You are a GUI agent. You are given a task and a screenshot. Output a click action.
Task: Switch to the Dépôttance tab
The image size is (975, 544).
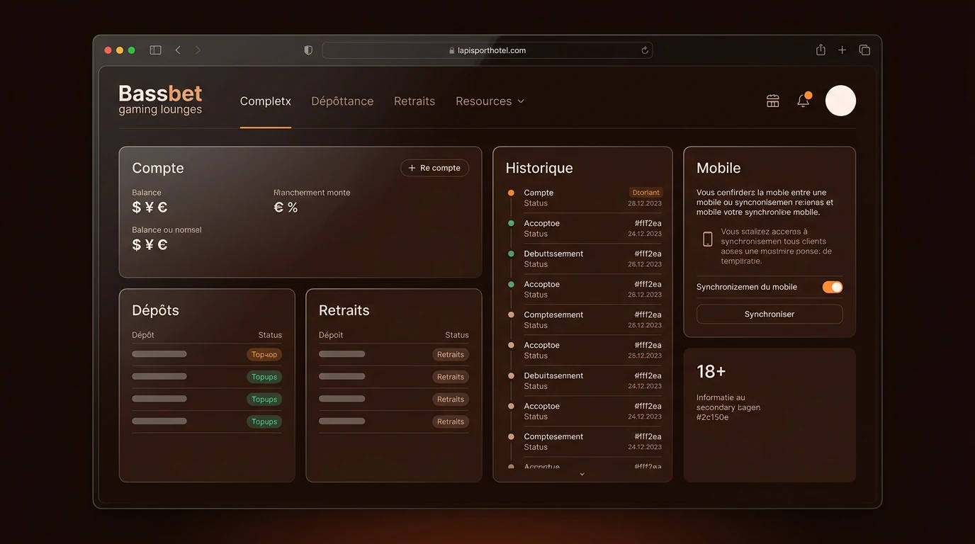click(x=342, y=101)
